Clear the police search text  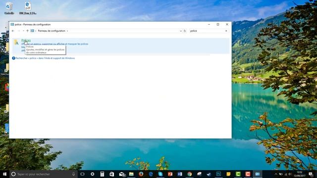226,31
